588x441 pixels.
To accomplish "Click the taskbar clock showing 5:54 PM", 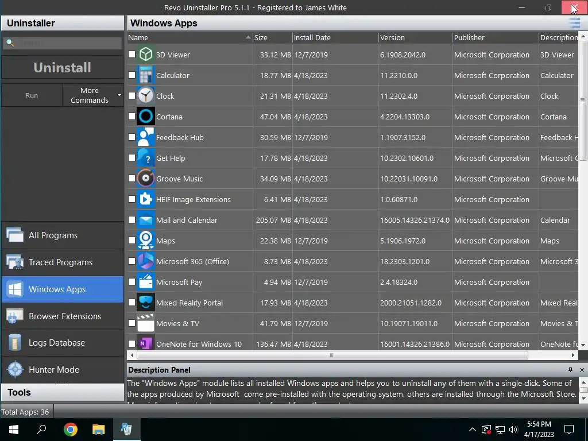I will tap(539, 430).
